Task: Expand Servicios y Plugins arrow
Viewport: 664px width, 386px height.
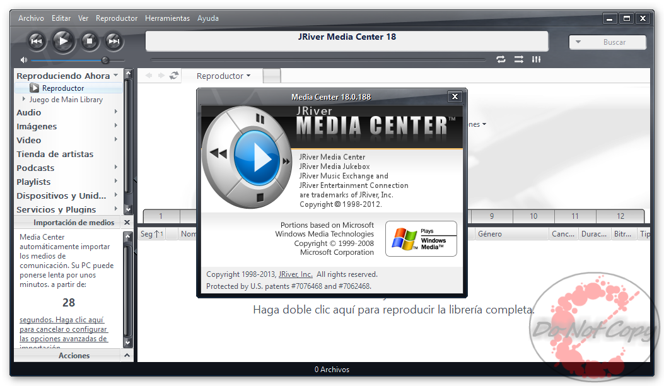Action: point(115,209)
